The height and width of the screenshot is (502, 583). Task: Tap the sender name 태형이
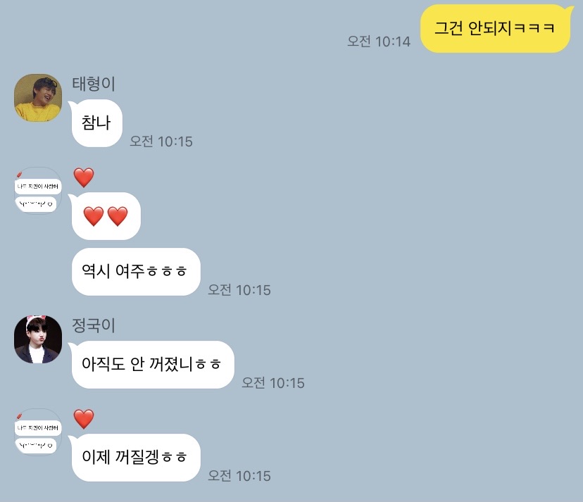(94, 84)
